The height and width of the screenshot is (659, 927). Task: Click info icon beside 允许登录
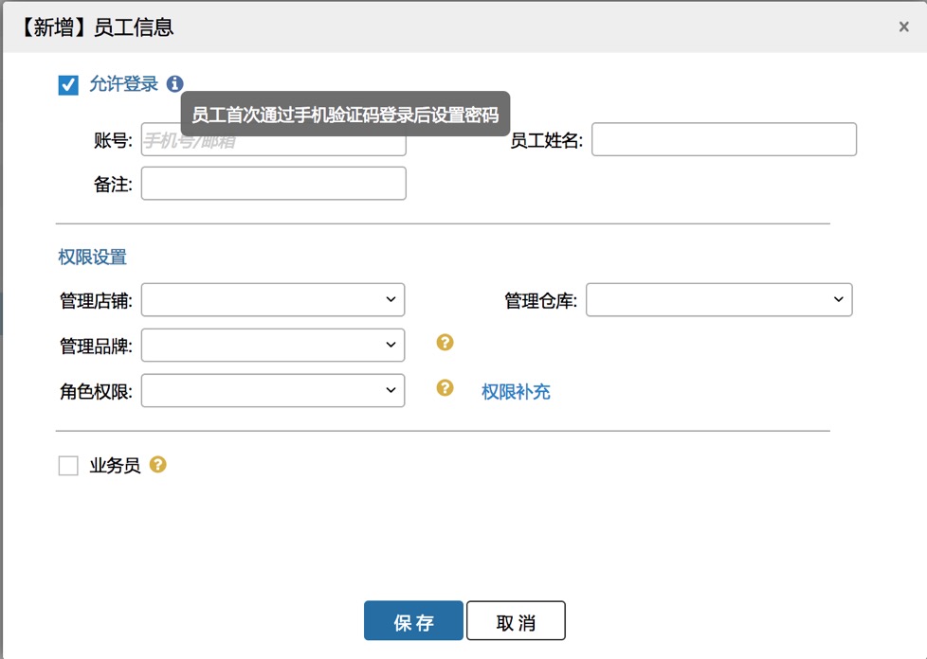pos(174,84)
